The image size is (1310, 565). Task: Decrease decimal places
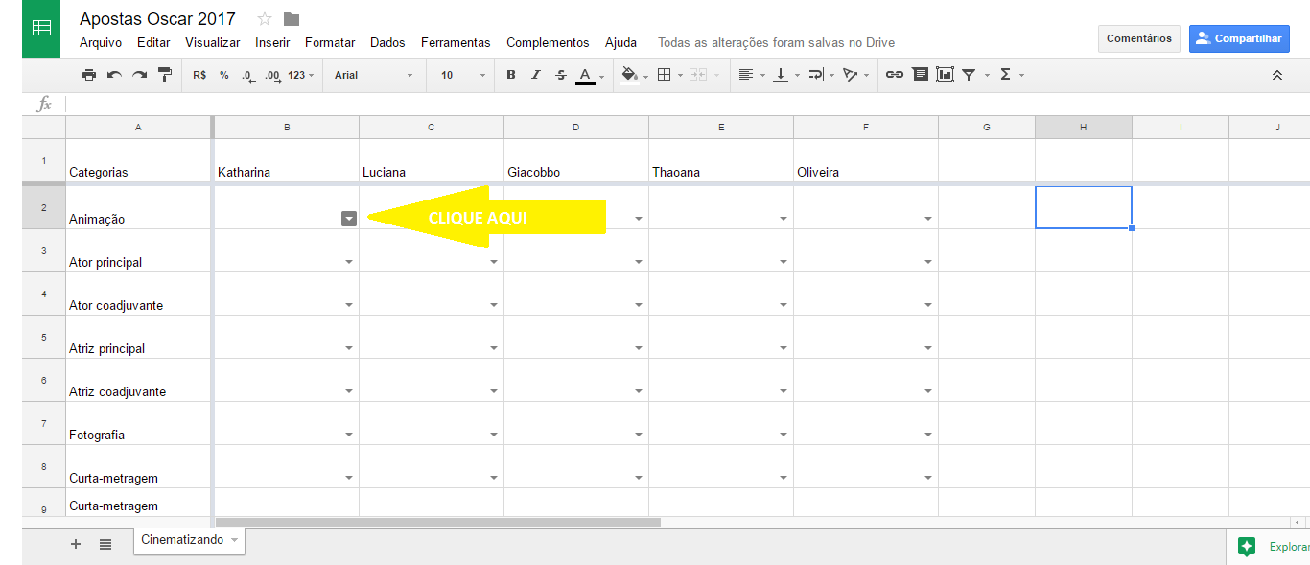248,75
